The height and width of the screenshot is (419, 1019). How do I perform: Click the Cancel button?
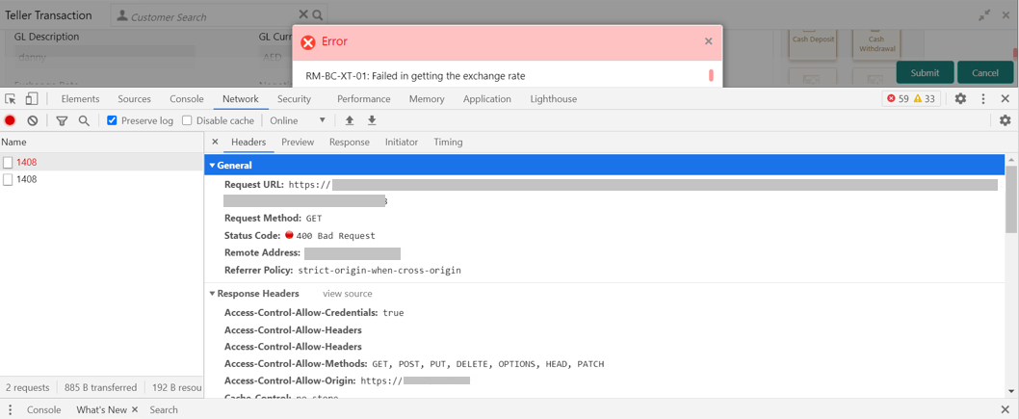click(984, 73)
